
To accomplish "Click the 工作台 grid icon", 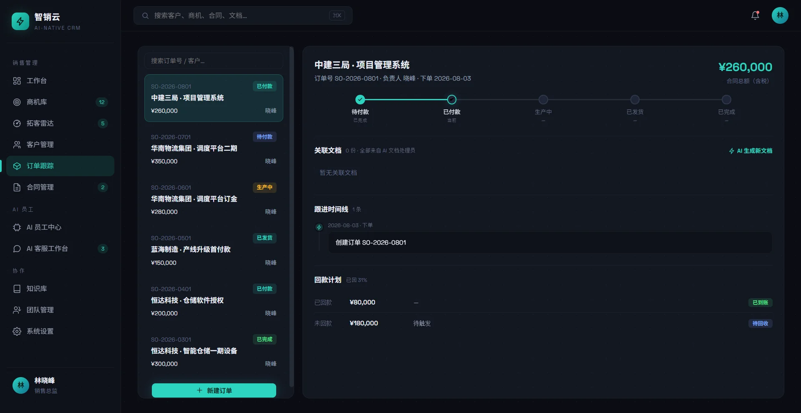I will [x=17, y=81].
